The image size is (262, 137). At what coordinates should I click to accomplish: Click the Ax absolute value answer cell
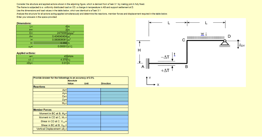(x=84, y=90)
